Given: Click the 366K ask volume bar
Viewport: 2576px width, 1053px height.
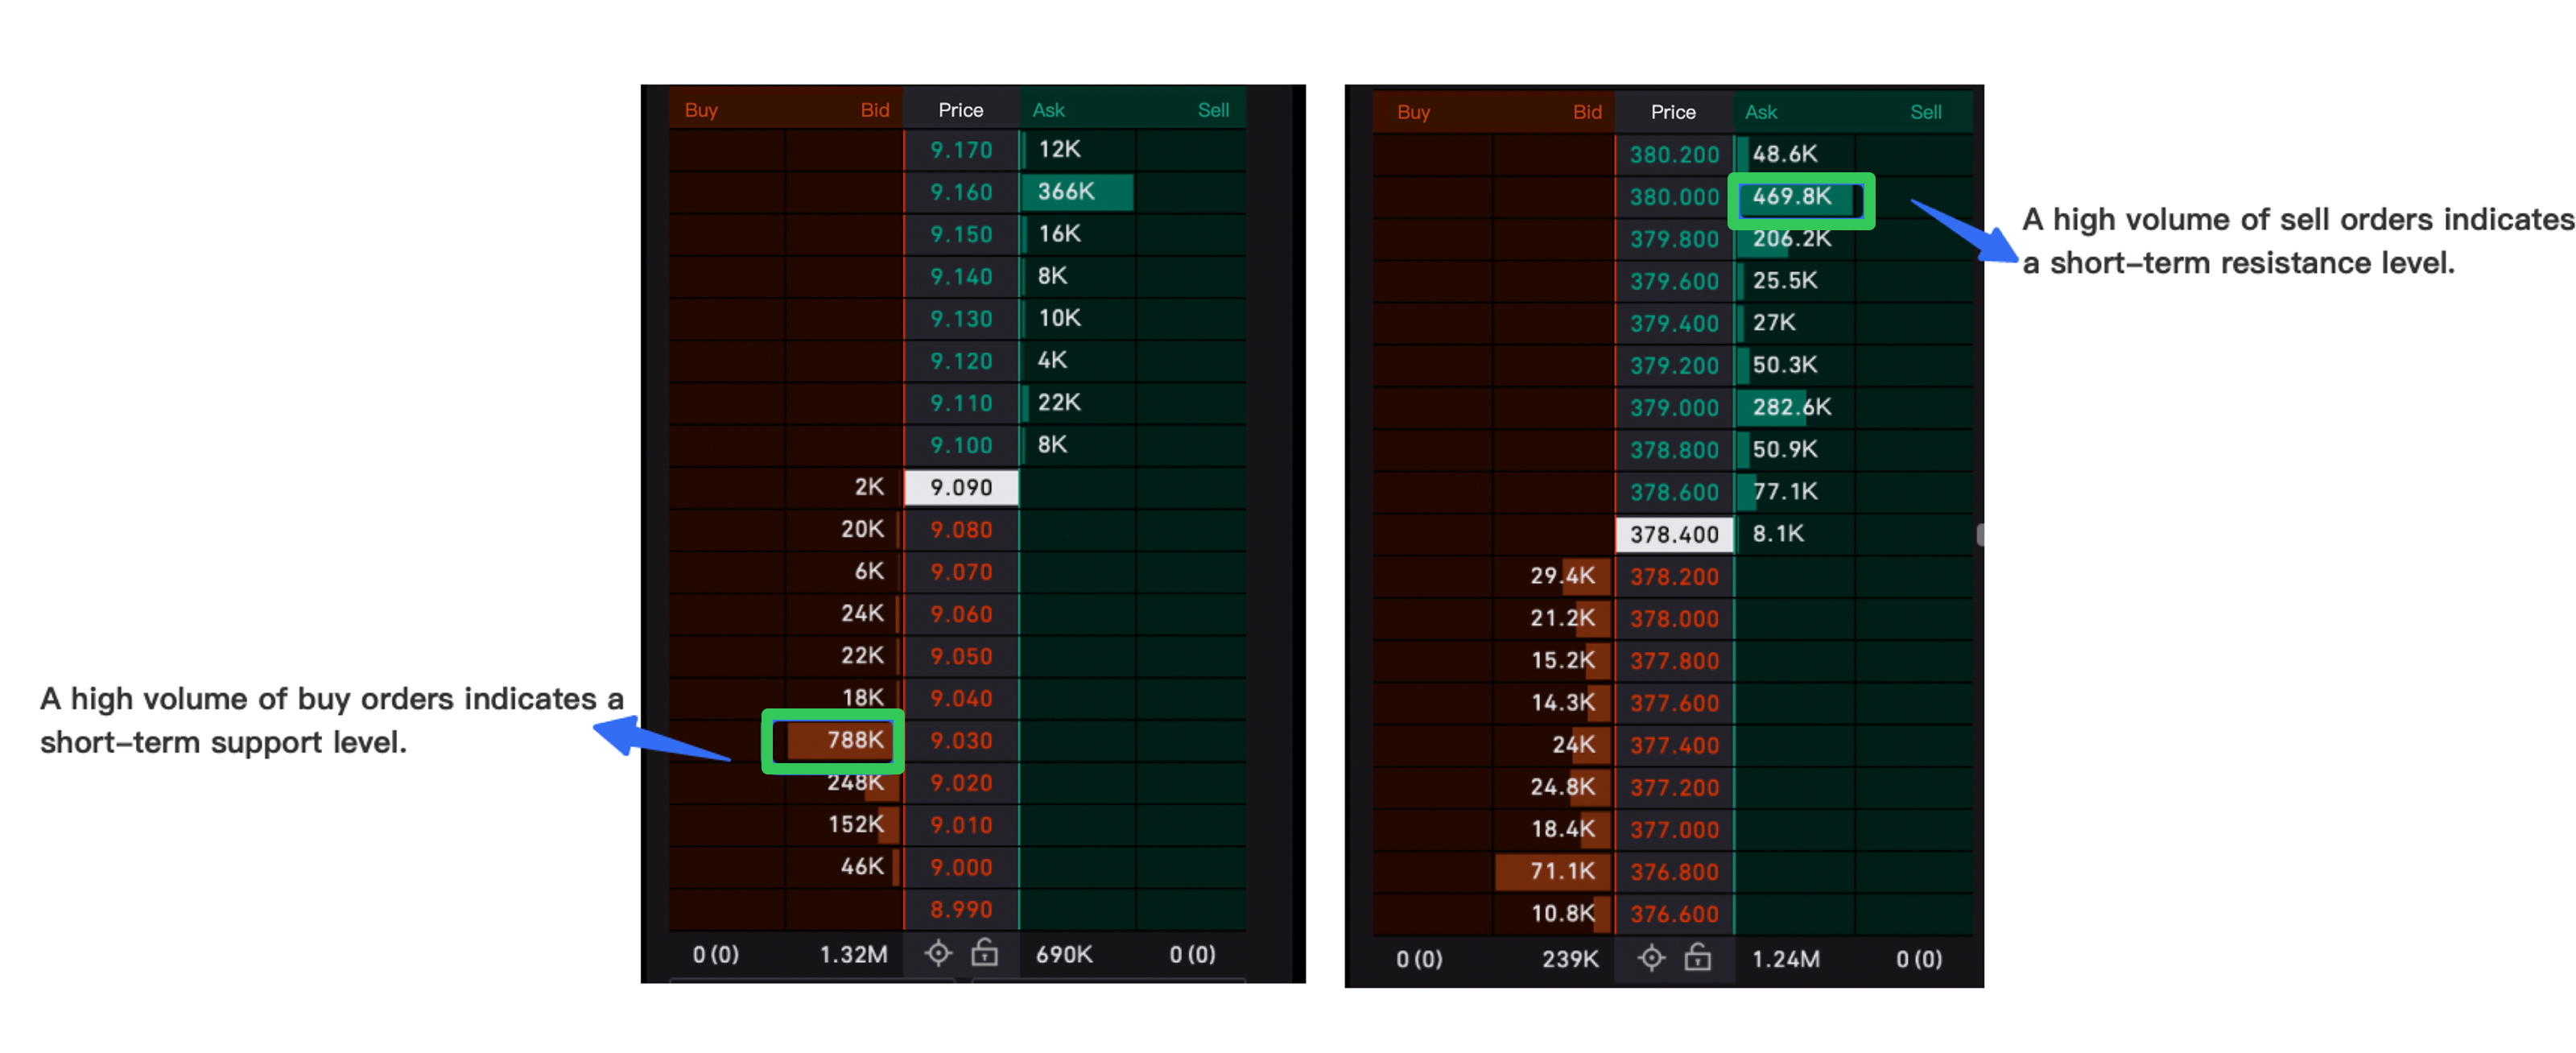Looking at the screenshot, I should tap(1075, 191).
